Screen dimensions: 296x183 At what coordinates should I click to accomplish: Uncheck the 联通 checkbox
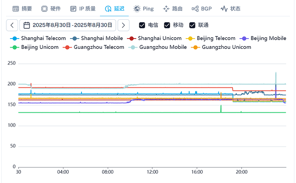[x=192, y=25]
